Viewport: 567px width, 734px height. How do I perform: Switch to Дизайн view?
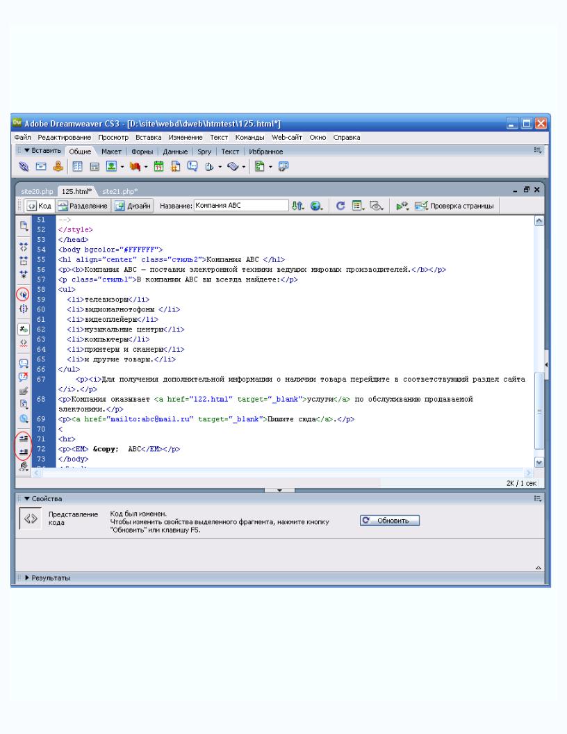(133, 206)
